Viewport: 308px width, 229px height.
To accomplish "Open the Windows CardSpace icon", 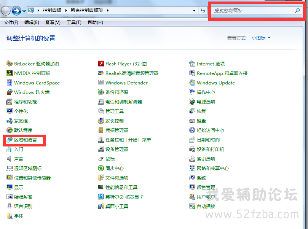I will 9,83.
